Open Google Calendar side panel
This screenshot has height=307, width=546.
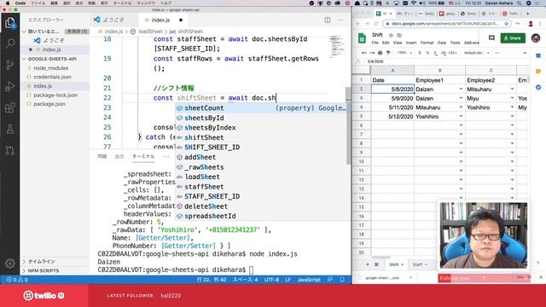[538, 55]
